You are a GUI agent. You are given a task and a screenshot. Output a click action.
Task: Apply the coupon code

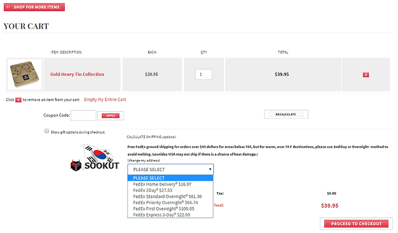[111, 115]
